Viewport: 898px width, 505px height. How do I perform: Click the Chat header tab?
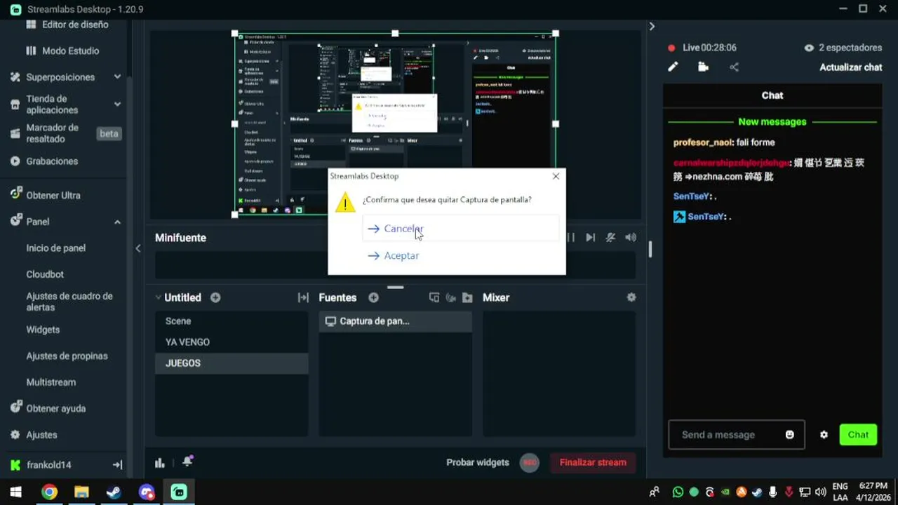click(772, 95)
